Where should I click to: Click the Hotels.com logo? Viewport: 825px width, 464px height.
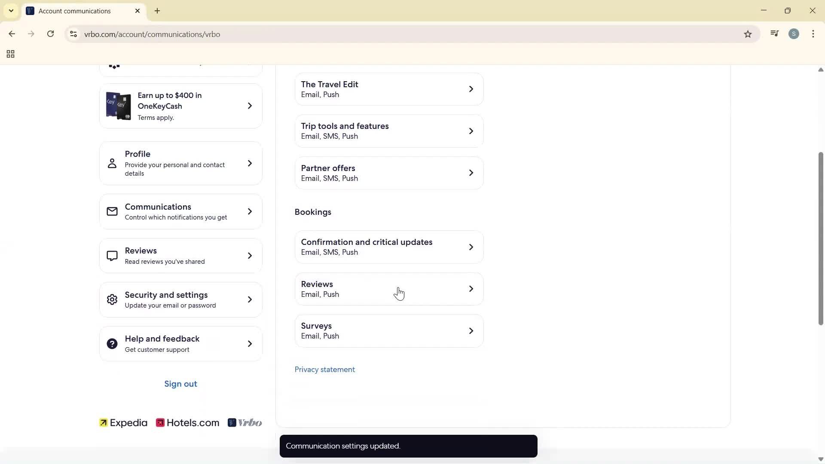(187, 422)
